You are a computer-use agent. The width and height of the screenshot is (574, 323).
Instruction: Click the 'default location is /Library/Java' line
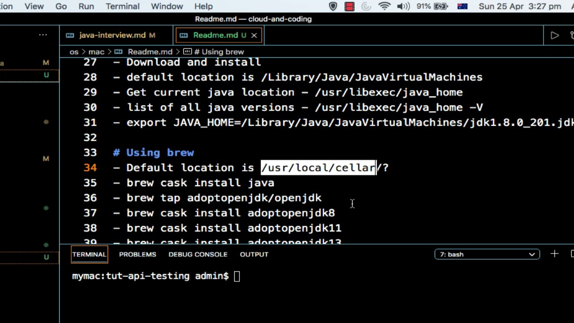pos(298,77)
